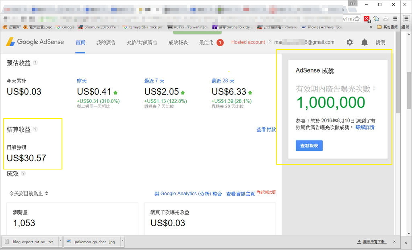Click the Hosted account label

pyautogui.click(x=248, y=42)
